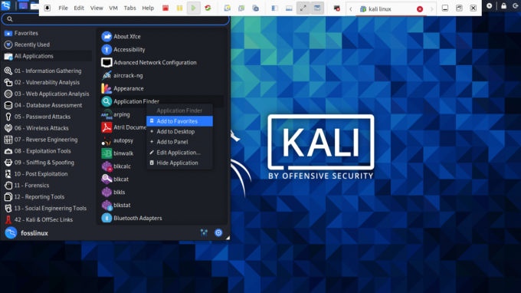The image size is (521, 293).
Task: Open the snapshot manager toolbar icon
Action: pos(255,8)
